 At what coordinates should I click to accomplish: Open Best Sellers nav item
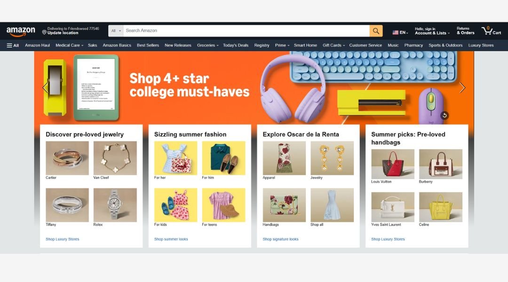click(148, 45)
